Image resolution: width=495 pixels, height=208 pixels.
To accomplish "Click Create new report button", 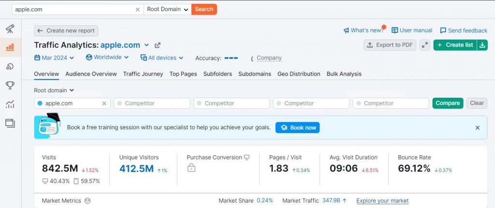I will point(66,30).
